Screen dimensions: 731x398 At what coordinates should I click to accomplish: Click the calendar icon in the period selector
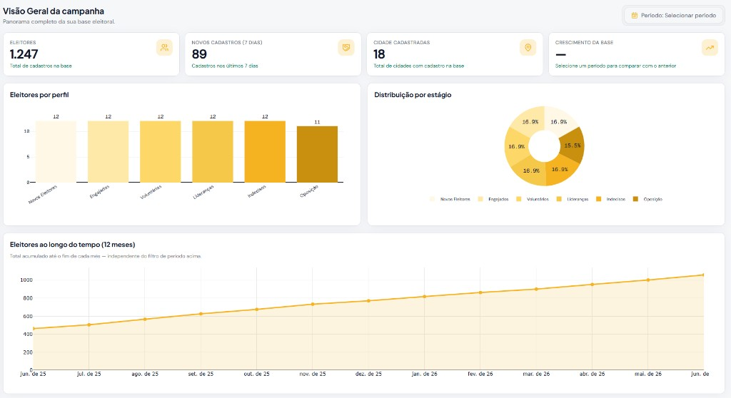click(x=634, y=16)
